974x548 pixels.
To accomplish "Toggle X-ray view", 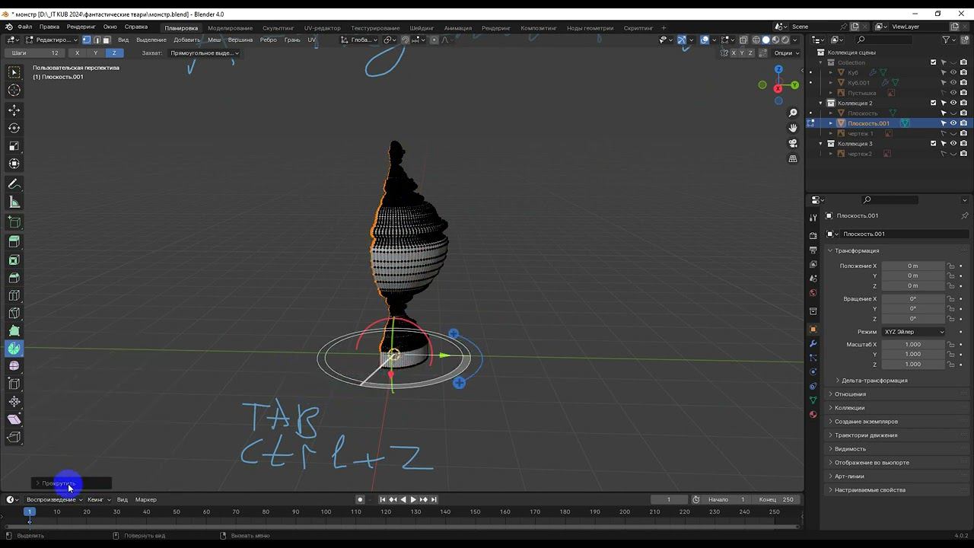I will (744, 40).
